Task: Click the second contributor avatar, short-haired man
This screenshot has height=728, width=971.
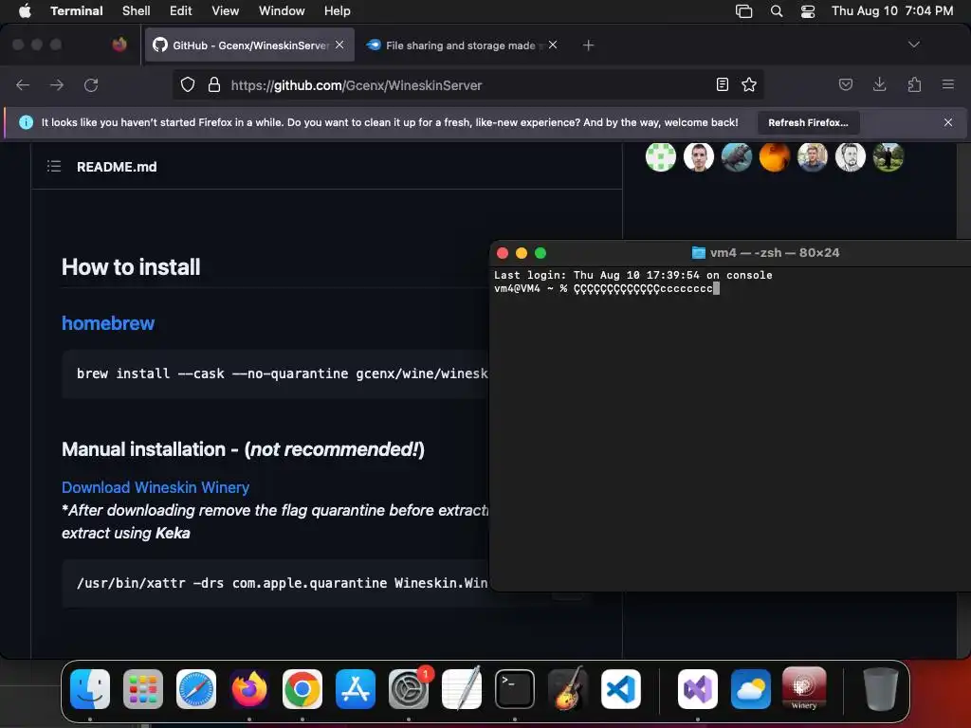Action: pos(699,156)
